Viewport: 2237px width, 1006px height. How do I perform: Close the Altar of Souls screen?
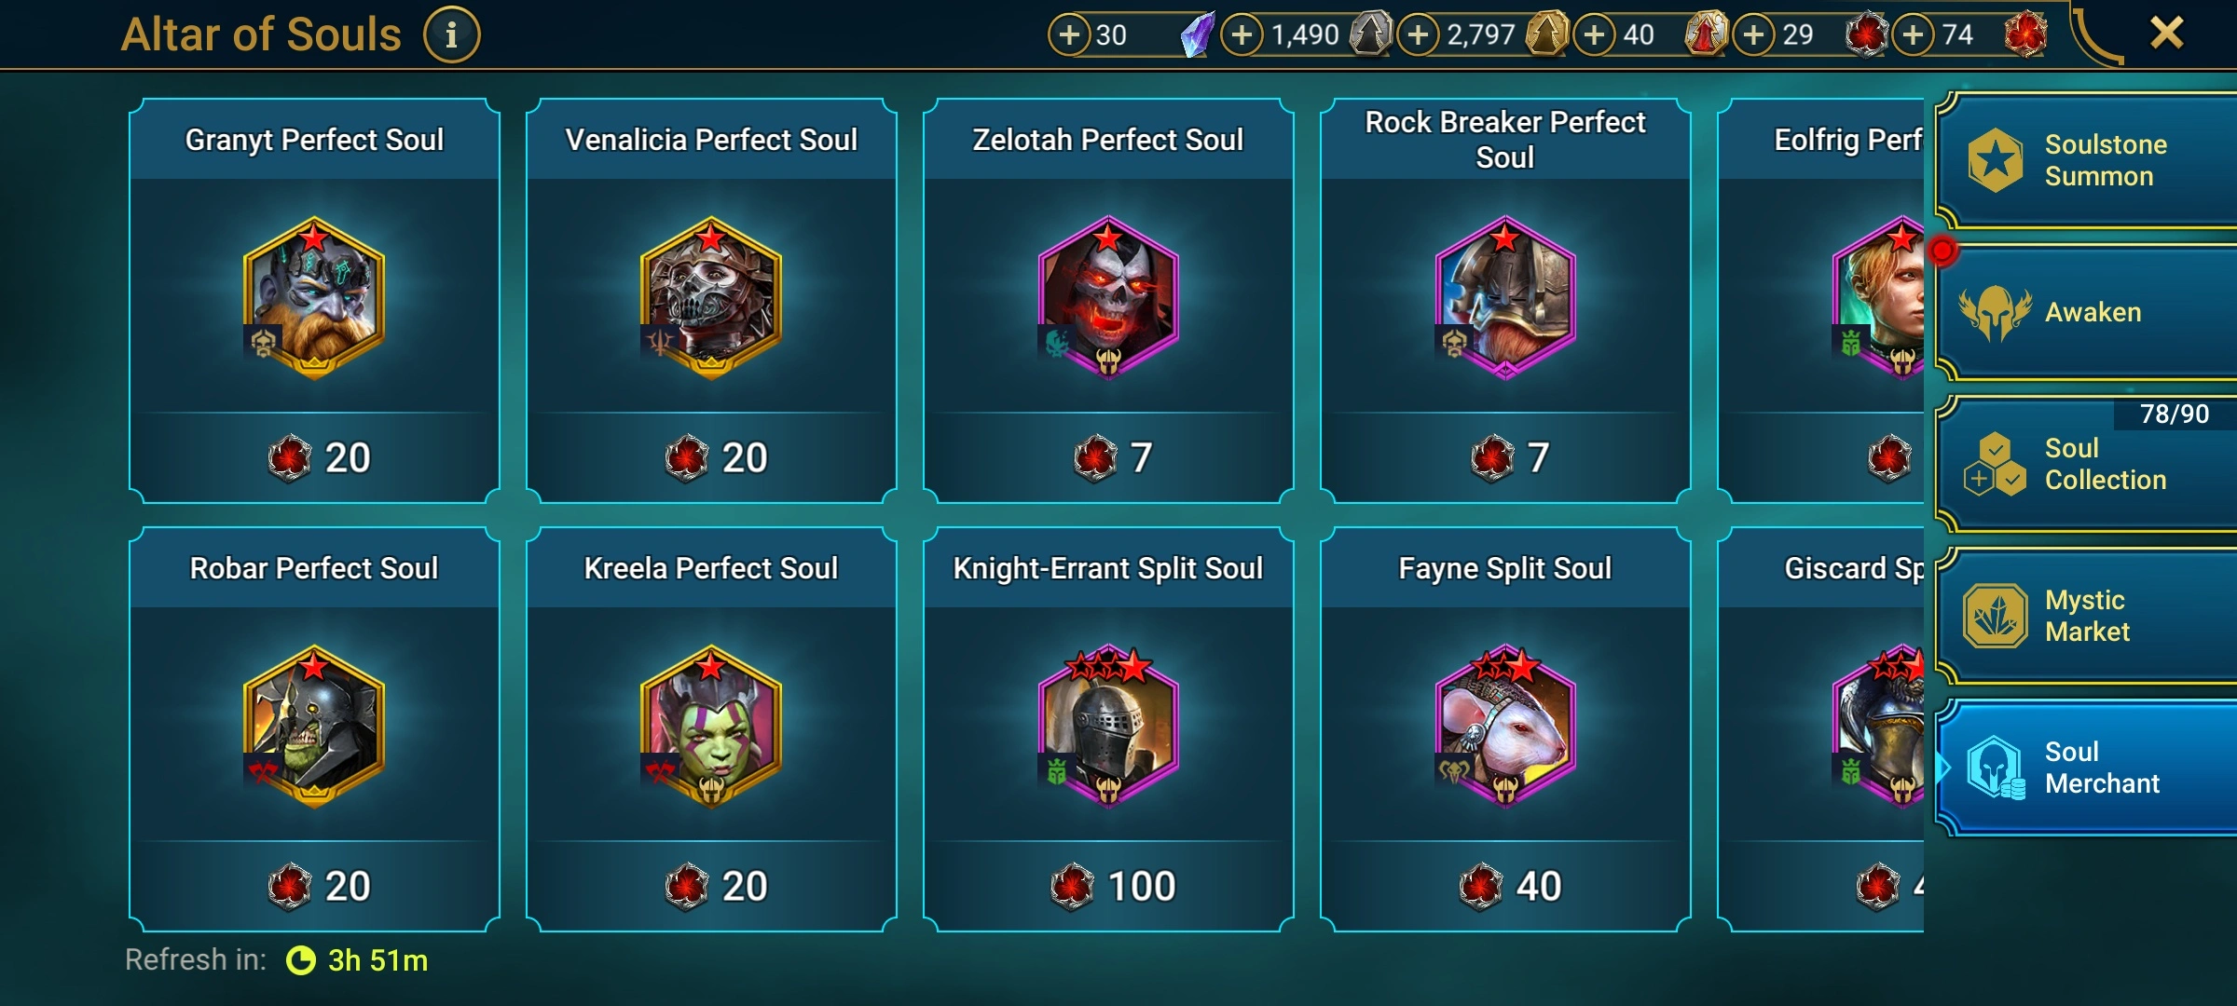click(2166, 34)
